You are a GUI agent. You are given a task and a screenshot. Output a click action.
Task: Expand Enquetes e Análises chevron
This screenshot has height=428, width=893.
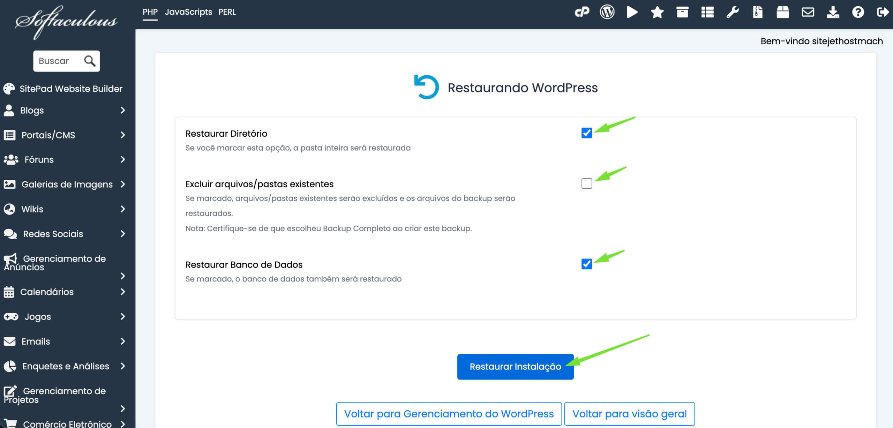(123, 366)
